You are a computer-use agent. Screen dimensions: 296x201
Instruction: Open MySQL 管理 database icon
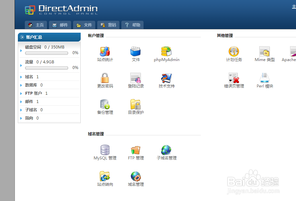coord(105,150)
